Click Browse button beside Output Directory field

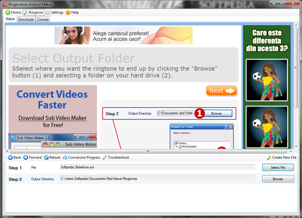coord(278,179)
